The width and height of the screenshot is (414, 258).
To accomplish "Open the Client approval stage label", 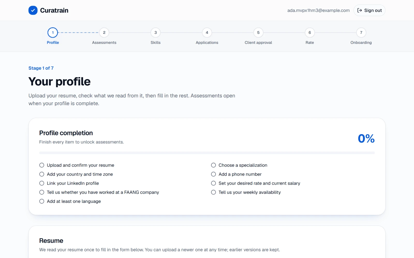I will point(258,43).
